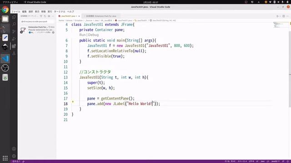Click the Run CodeLens above main
Viewport: 291px width, 163px height.
[x=82, y=35]
